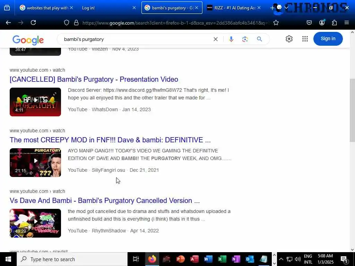Close the RIZZ AI Dating tab
355x266 pixels.
[259, 8]
